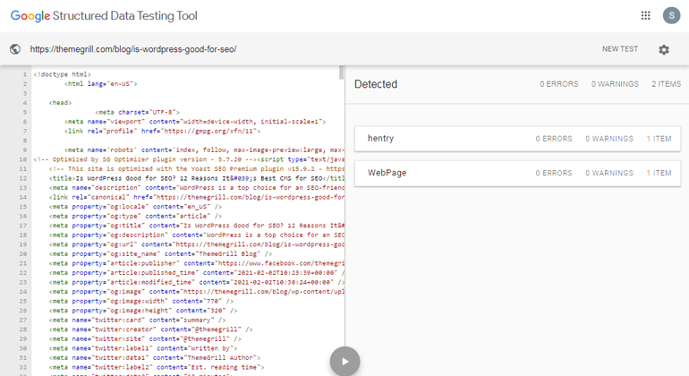Open the Google apps grid
The width and height of the screenshot is (689, 376).
(645, 16)
